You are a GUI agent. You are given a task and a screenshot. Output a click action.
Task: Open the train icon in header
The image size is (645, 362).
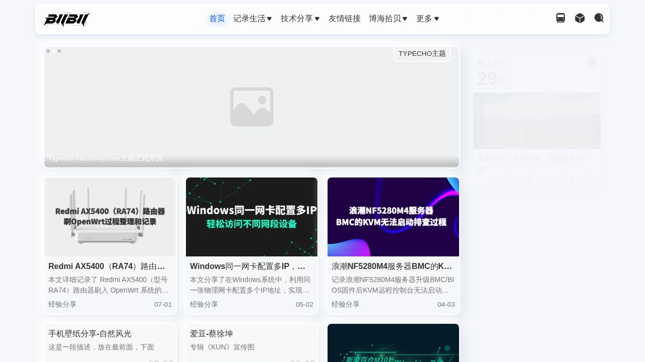pyautogui.click(x=560, y=18)
